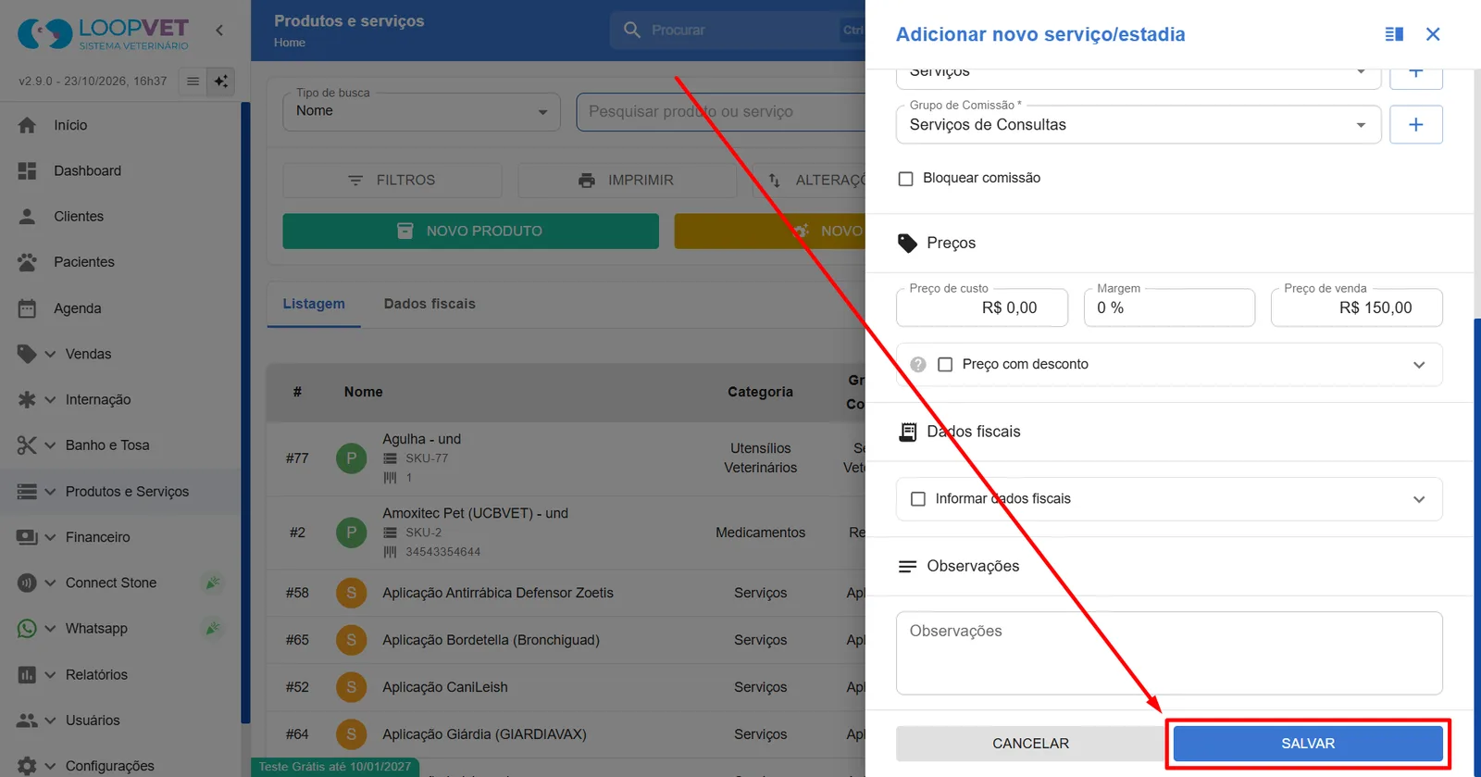This screenshot has height=777, width=1481.
Task: Go to Início home icon
Action: (28, 125)
